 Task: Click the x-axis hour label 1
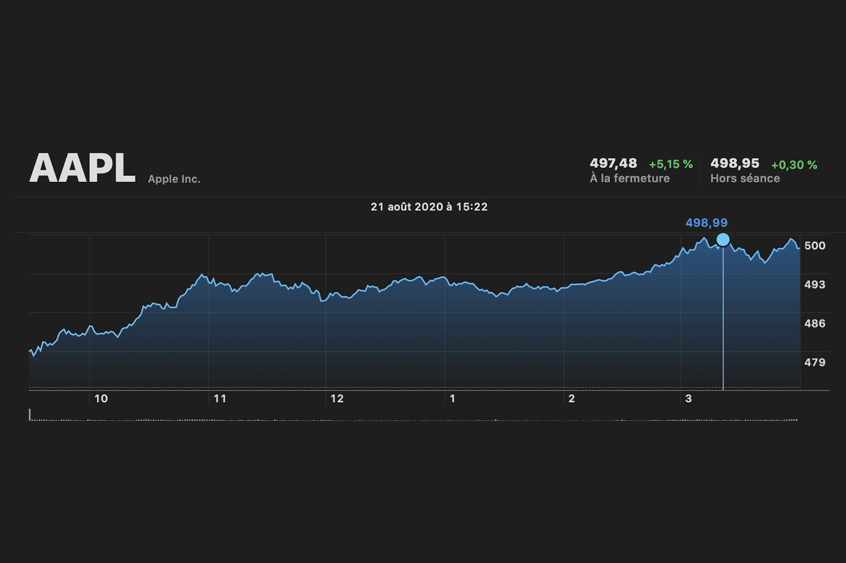453,399
